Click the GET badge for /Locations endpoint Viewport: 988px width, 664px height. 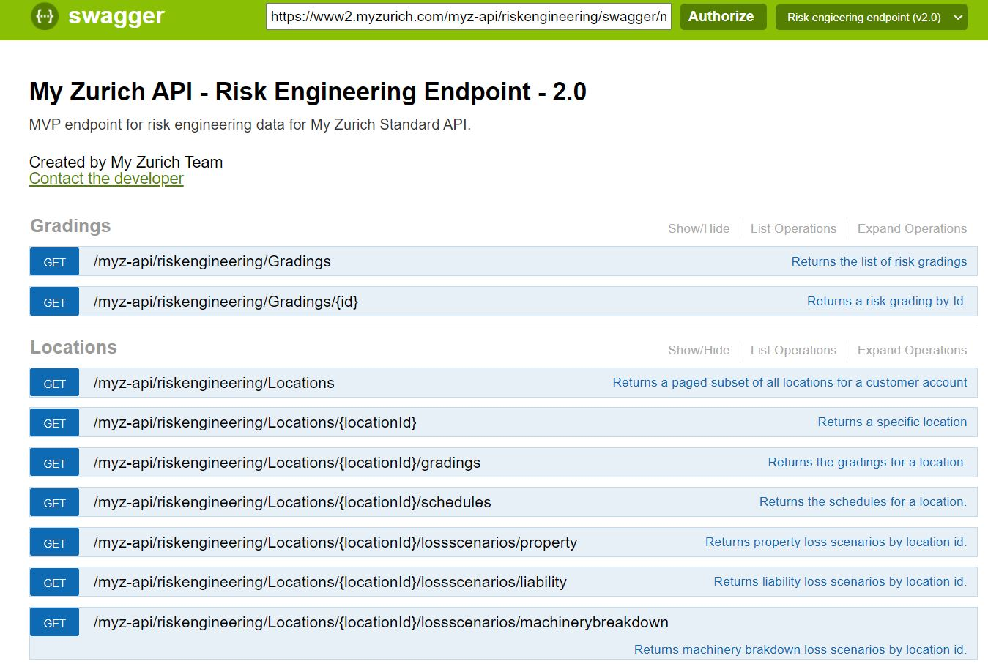coord(55,384)
